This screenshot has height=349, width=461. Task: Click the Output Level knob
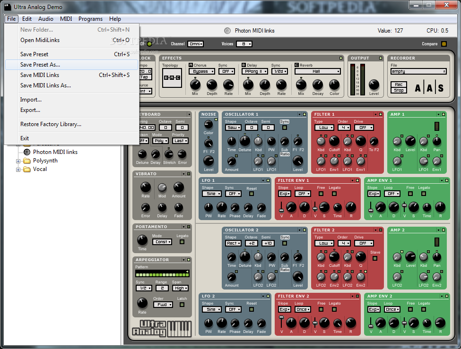coord(374,85)
